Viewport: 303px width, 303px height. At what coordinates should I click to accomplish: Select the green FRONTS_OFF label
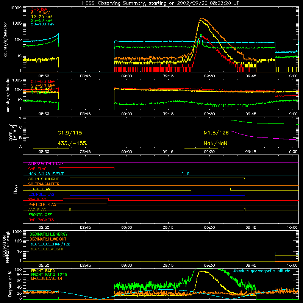(40, 215)
